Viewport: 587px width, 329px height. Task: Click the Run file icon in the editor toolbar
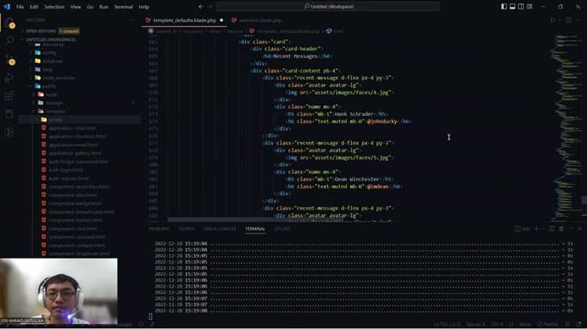tap(553, 20)
